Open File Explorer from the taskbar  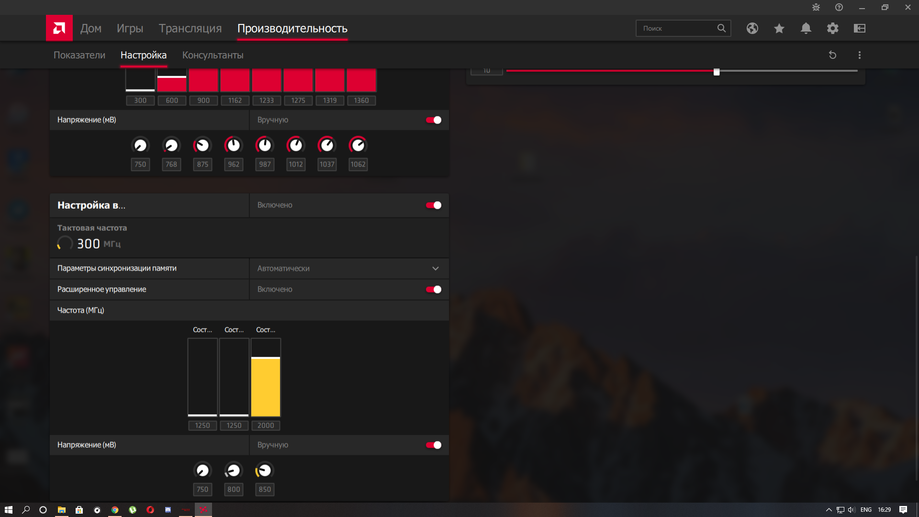pos(61,510)
